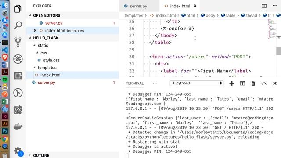Collapse the HELLO_FLASK project section
This screenshot has height=158, width=281.
(30, 38)
